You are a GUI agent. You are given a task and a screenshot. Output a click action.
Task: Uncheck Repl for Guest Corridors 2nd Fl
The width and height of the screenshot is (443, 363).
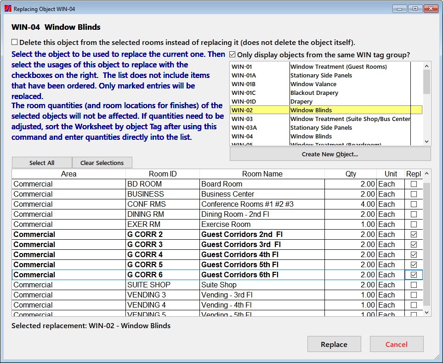(x=414, y=234)
